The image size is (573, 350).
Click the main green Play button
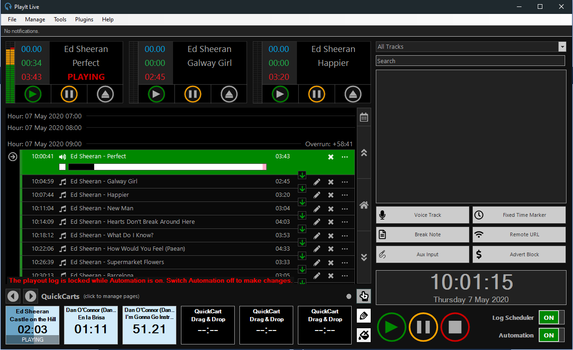392,327
